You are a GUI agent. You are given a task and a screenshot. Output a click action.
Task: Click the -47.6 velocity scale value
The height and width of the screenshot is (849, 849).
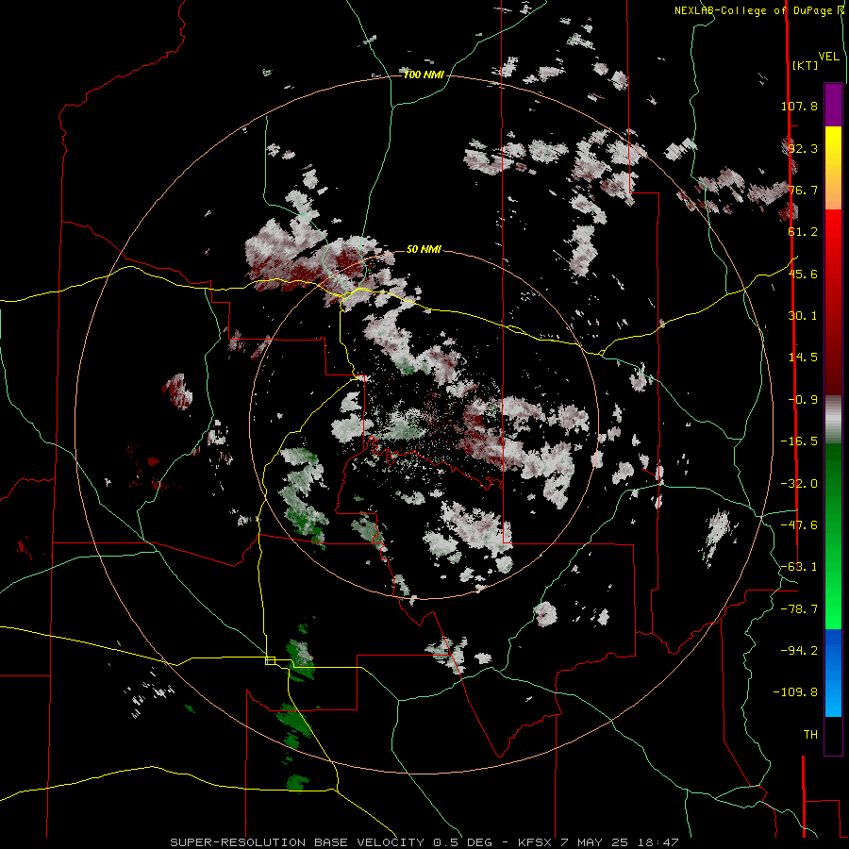(799, 525)
